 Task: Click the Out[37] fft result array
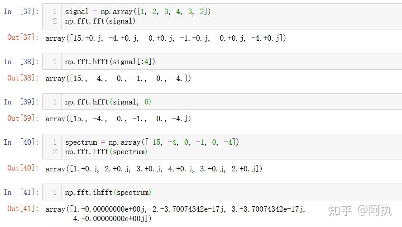(166, 38)
